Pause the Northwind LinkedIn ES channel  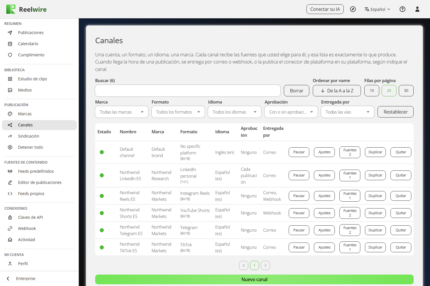[x=299, y=175]
